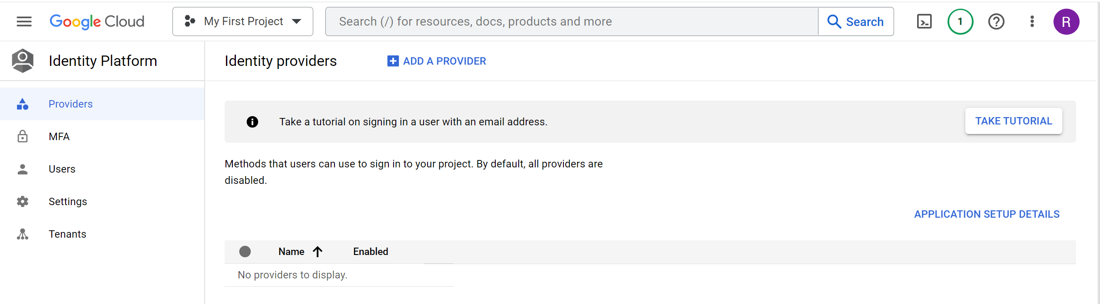The image size is (1100, 304).
Task: Open the help question mark icon
Action: coord(996,21)
